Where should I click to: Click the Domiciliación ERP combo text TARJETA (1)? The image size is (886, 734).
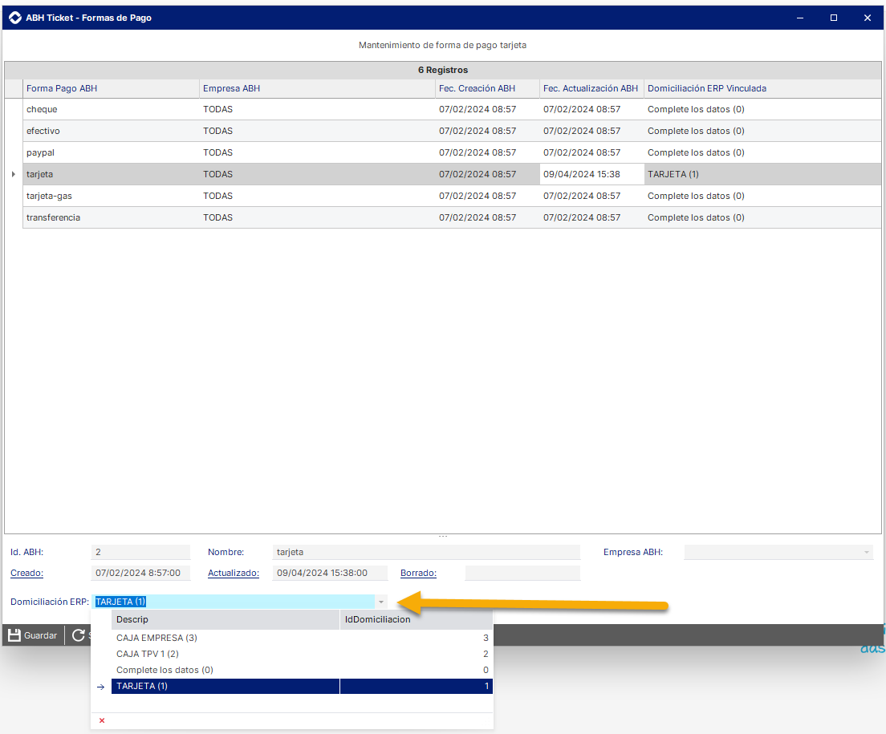pyautogui.click(x=120, y=602)
